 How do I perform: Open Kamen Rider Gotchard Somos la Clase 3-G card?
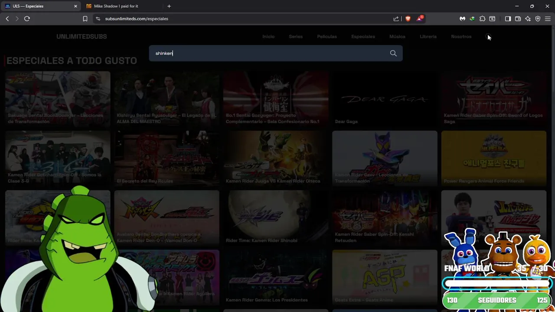coord(58,159)
